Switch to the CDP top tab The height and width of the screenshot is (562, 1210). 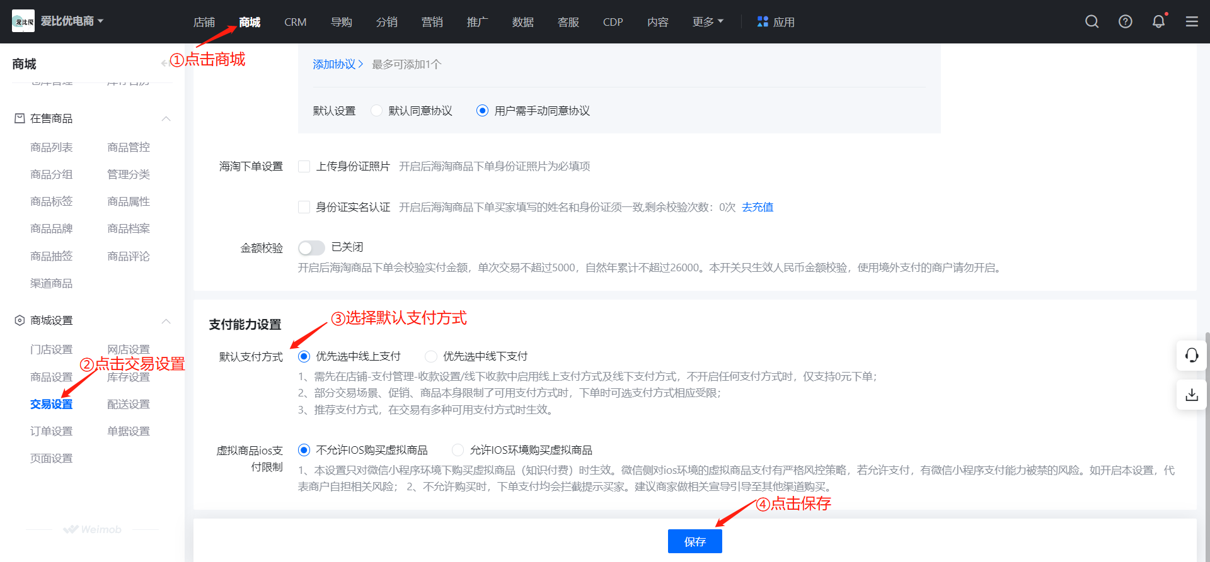click(613, 22)
